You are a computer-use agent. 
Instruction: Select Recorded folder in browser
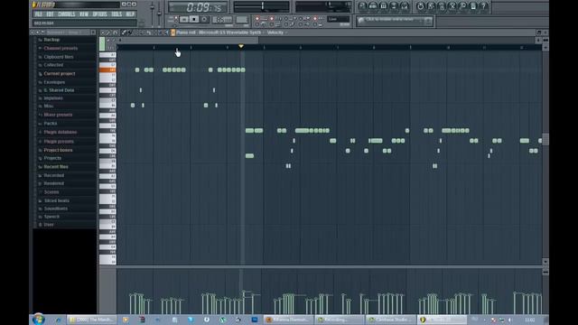(x=54, y=175)
